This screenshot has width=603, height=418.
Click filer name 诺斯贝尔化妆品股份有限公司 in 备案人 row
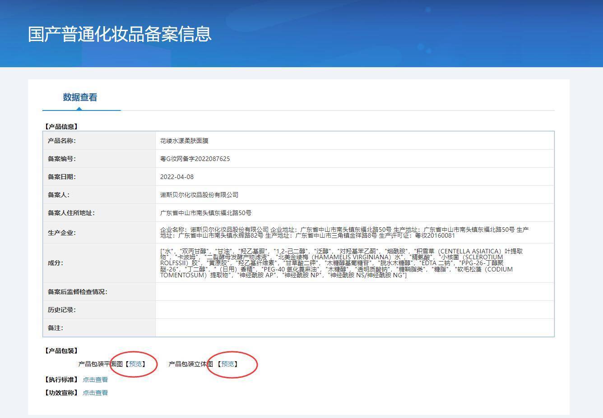[199, 195]
